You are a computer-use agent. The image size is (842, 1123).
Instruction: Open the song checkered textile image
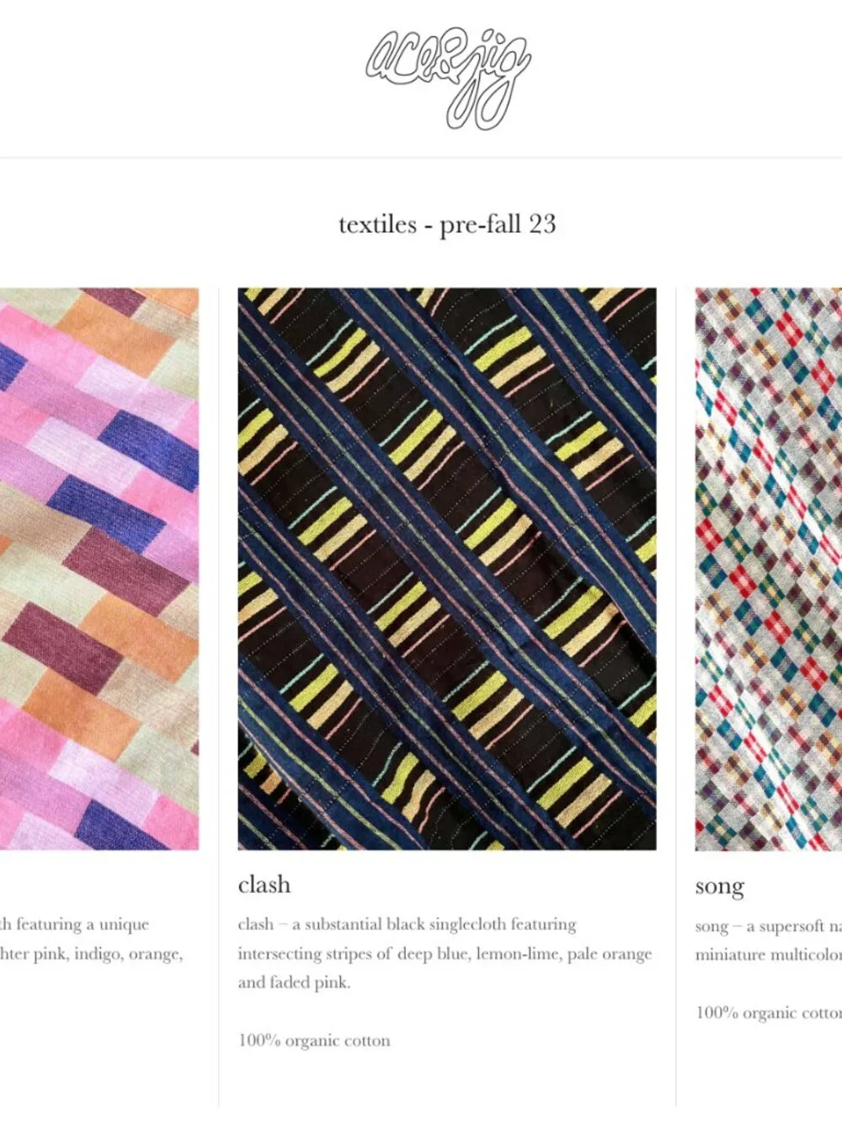[x=768, y=569]
